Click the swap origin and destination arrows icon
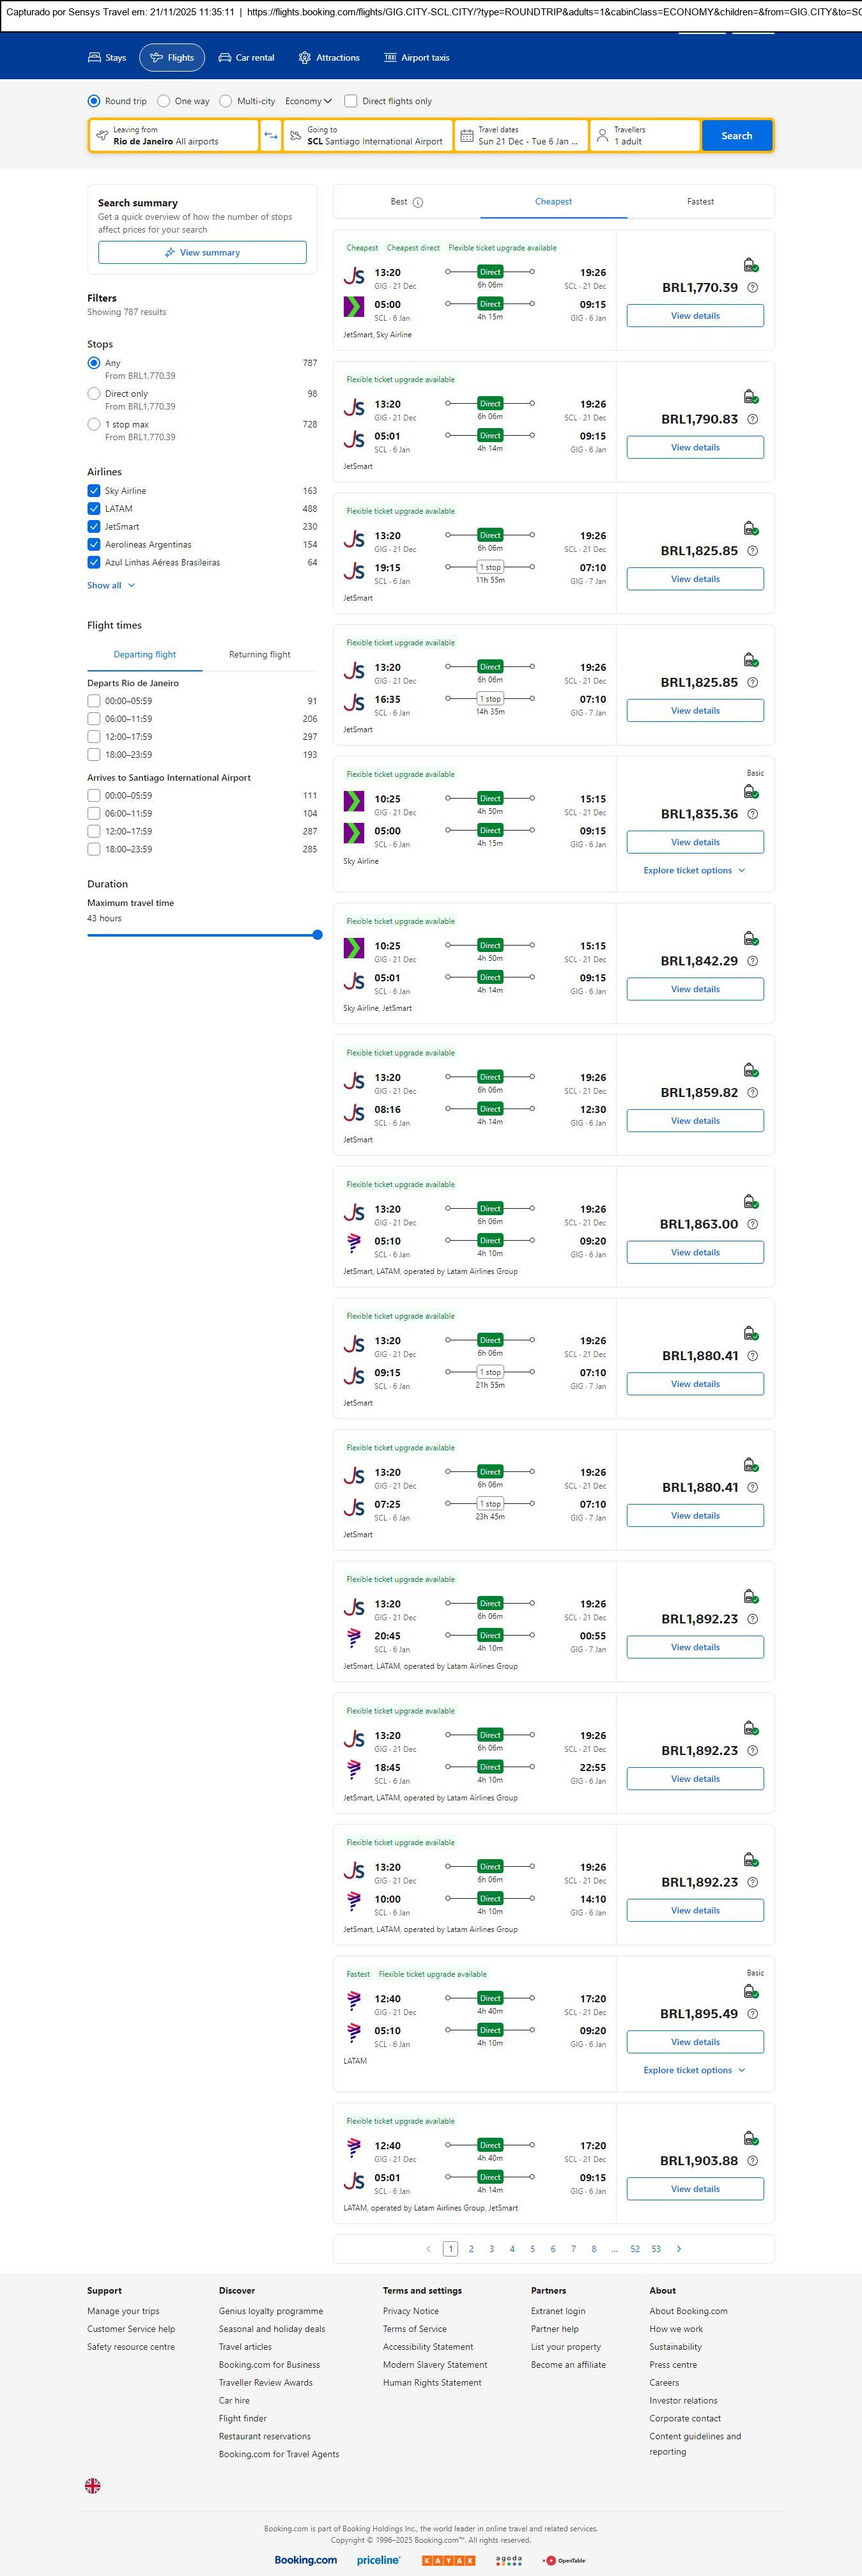Viewport: 862px width, 2576px height. point(271,136)
